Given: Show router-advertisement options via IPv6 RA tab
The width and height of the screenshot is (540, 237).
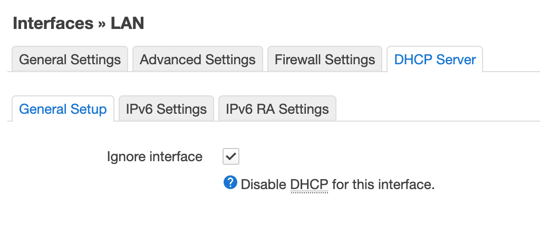Looking at the screenshot, I should click(277, 108).
